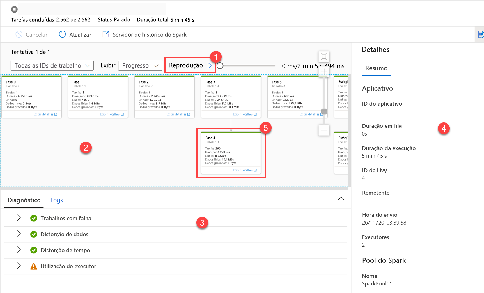Open Exibir detalhes for Fase 5
The image size is (484, 293).
click(x=311, y=114)
